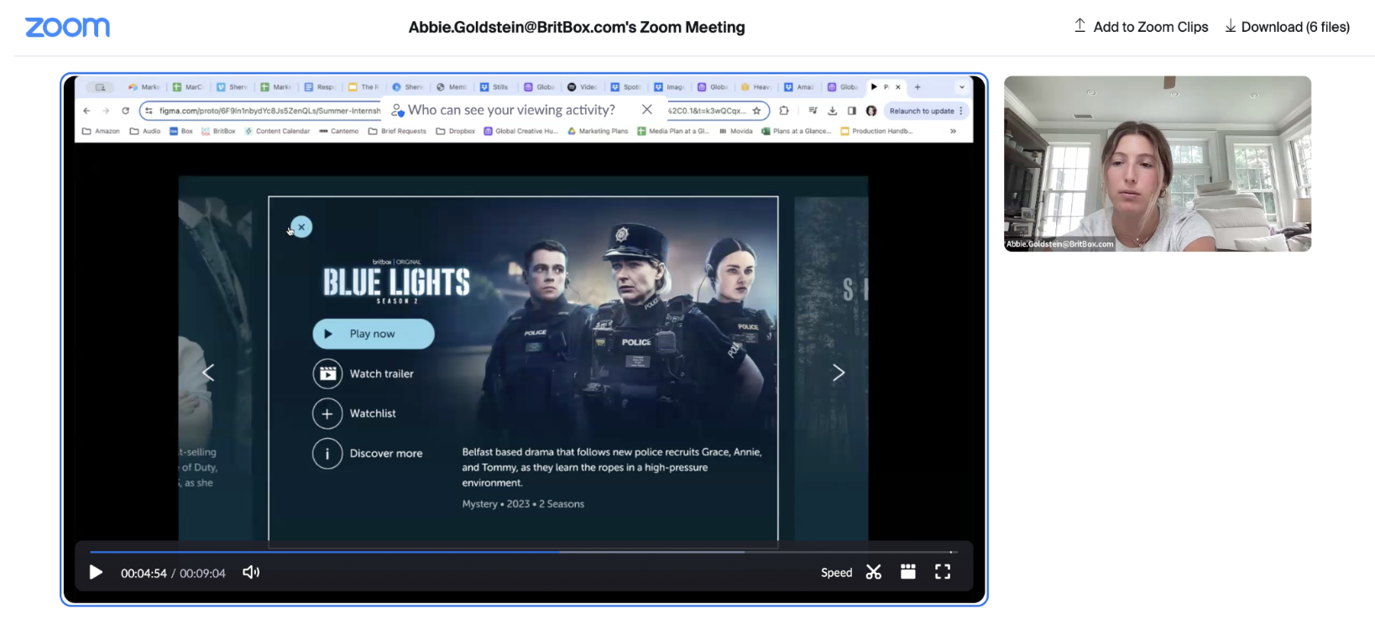
Task: Open the Brief Requests bookmarks folder
Action: click(x=397, y=131)
